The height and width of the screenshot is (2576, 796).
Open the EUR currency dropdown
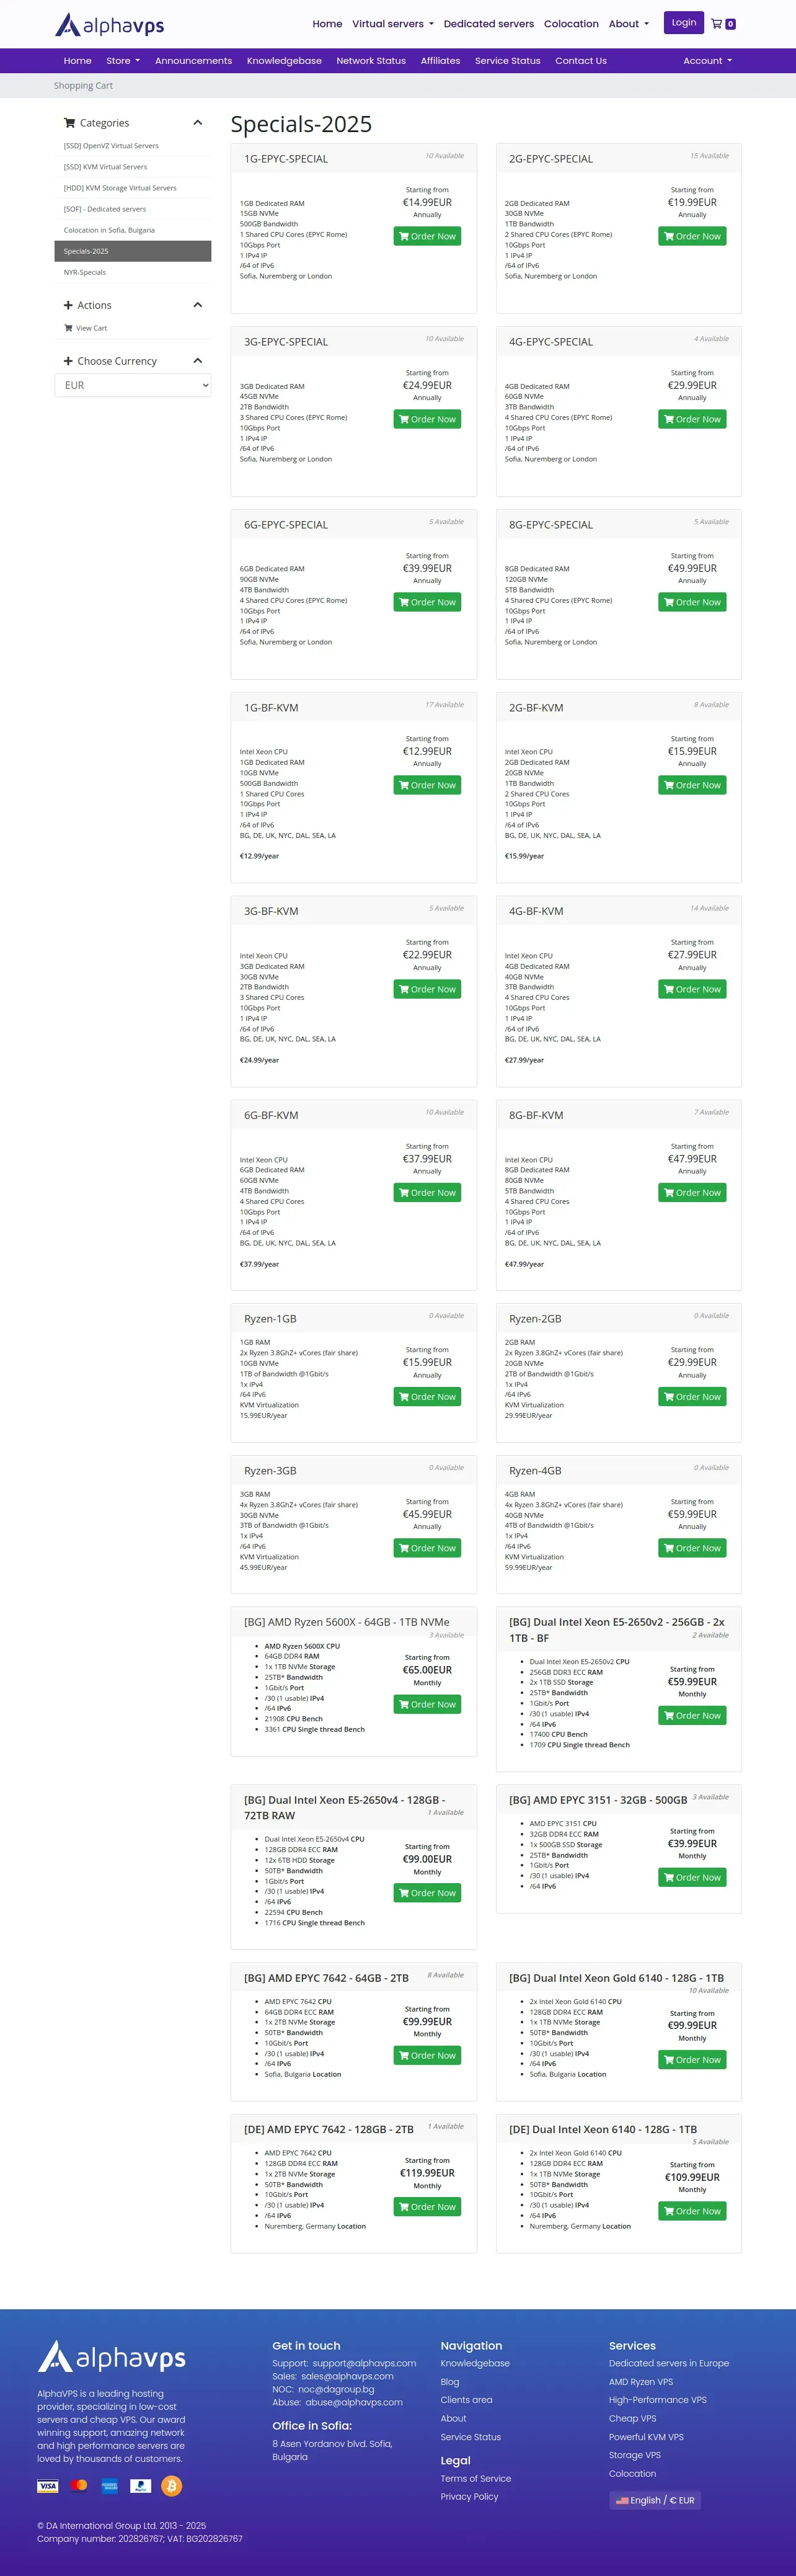pyautogui.click(x=133, y=385)
